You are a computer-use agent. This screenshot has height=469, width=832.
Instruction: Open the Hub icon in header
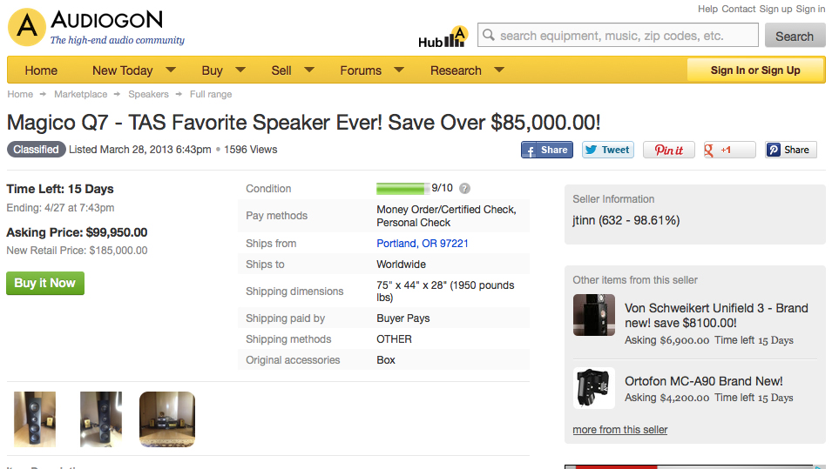(x=443, y=37)
